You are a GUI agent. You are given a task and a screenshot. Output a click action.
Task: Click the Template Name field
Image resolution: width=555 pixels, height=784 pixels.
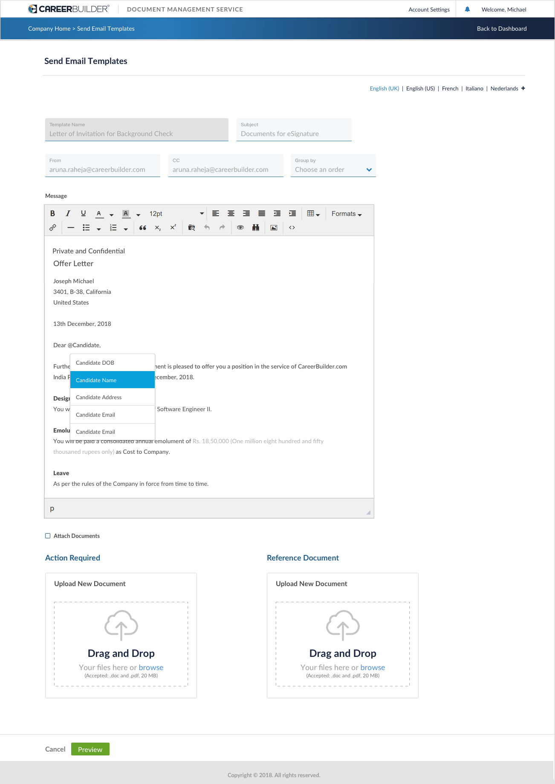(x=137, y=130)
